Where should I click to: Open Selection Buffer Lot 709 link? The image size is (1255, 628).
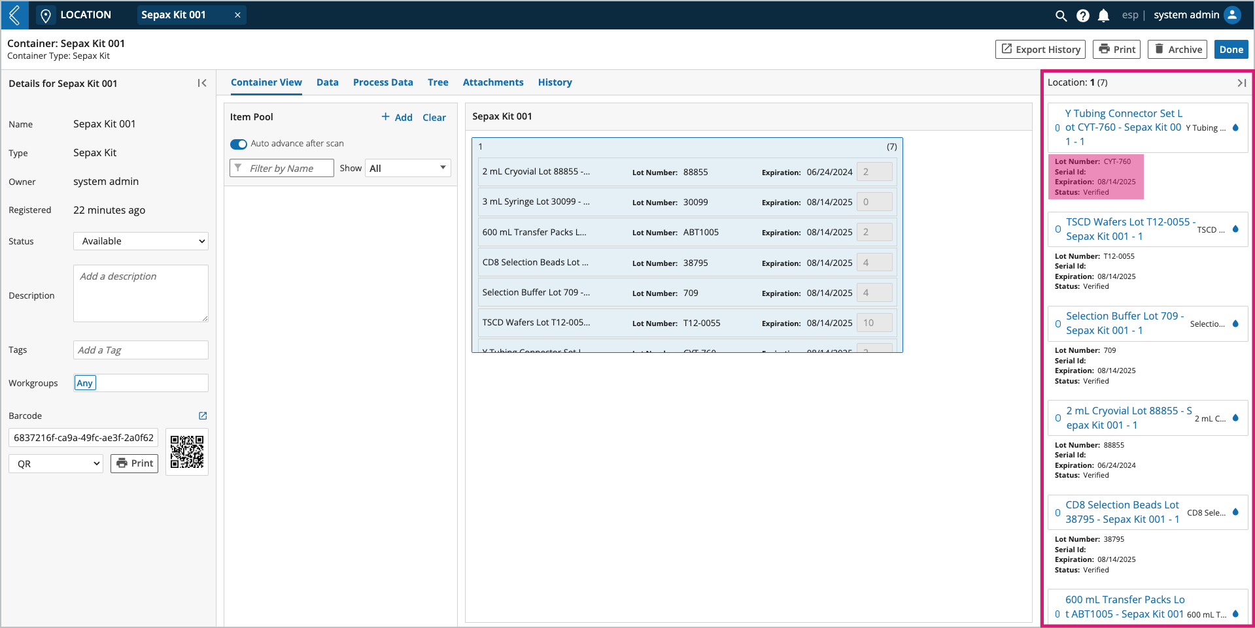(1125, 323)
